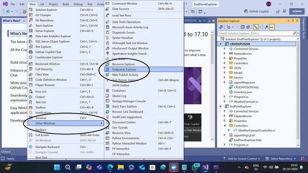Open the Git menu
Screen dimensions: 308x173
42,4
